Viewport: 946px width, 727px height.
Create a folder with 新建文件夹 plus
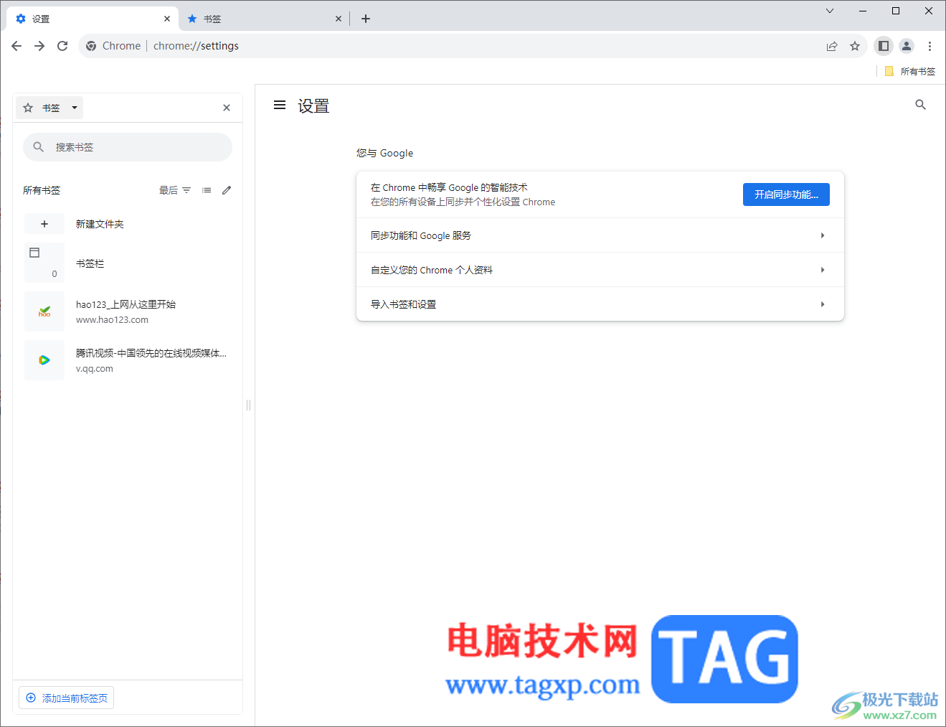pos(44,224)
